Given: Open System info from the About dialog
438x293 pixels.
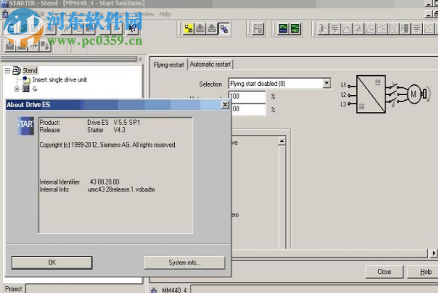Looking at the screenshot, I should tap(184, 262).
